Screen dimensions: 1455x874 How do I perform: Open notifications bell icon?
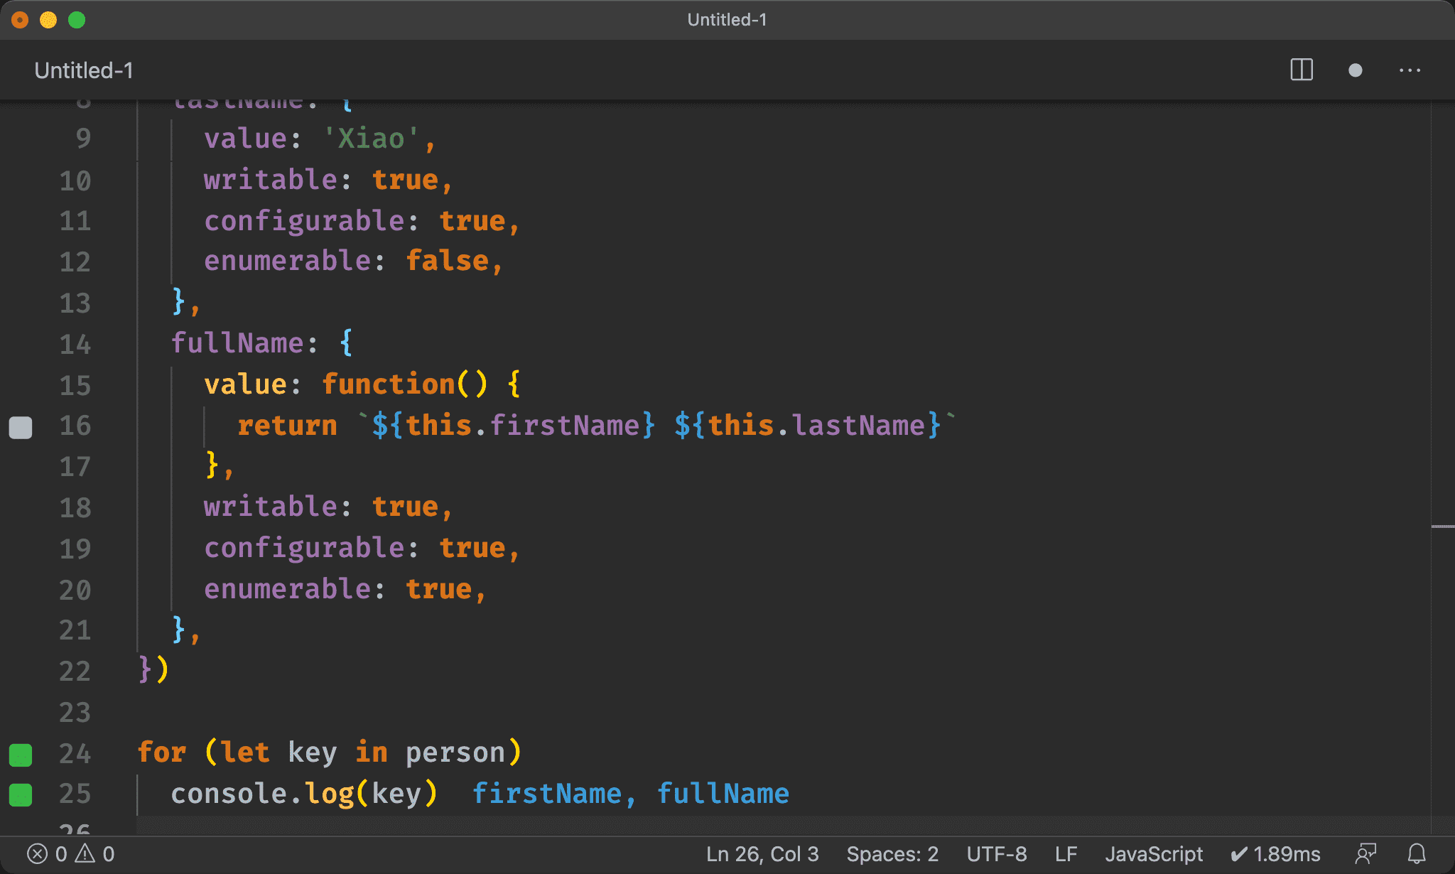pyautogui.click(x=1417, y=853)
